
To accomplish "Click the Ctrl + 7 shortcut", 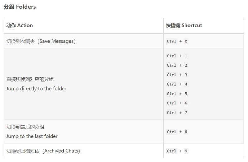I will (177, 112).
